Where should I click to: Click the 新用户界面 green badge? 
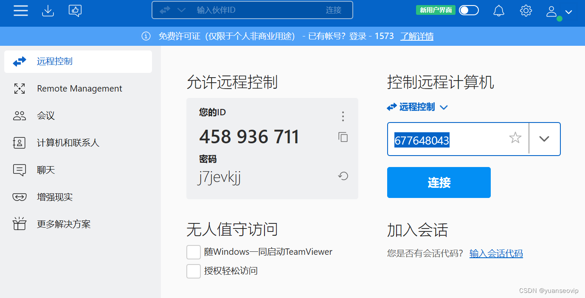click(436, 10)
